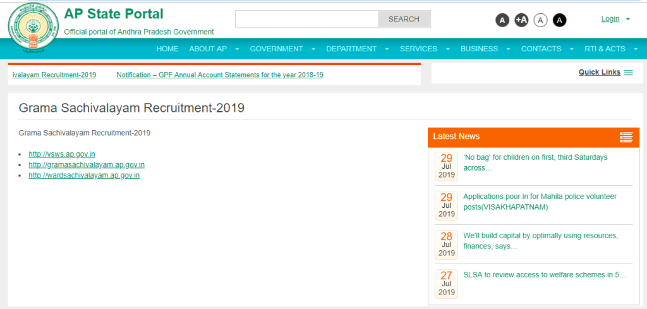The width and height of the screenshot is (647, 309).
Task: Click the increase font size '+A' icon
Action: (x=521, y=20)
